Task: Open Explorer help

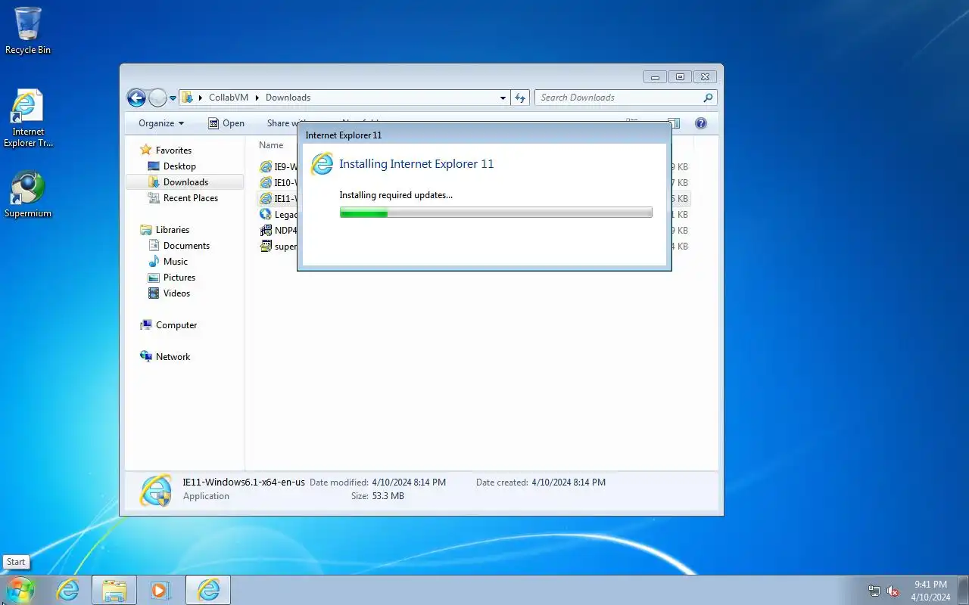Action: pos(701,123)
